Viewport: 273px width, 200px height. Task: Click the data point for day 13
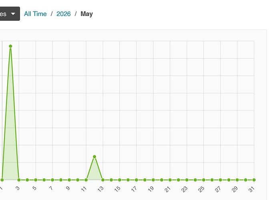tap(103, 180)
